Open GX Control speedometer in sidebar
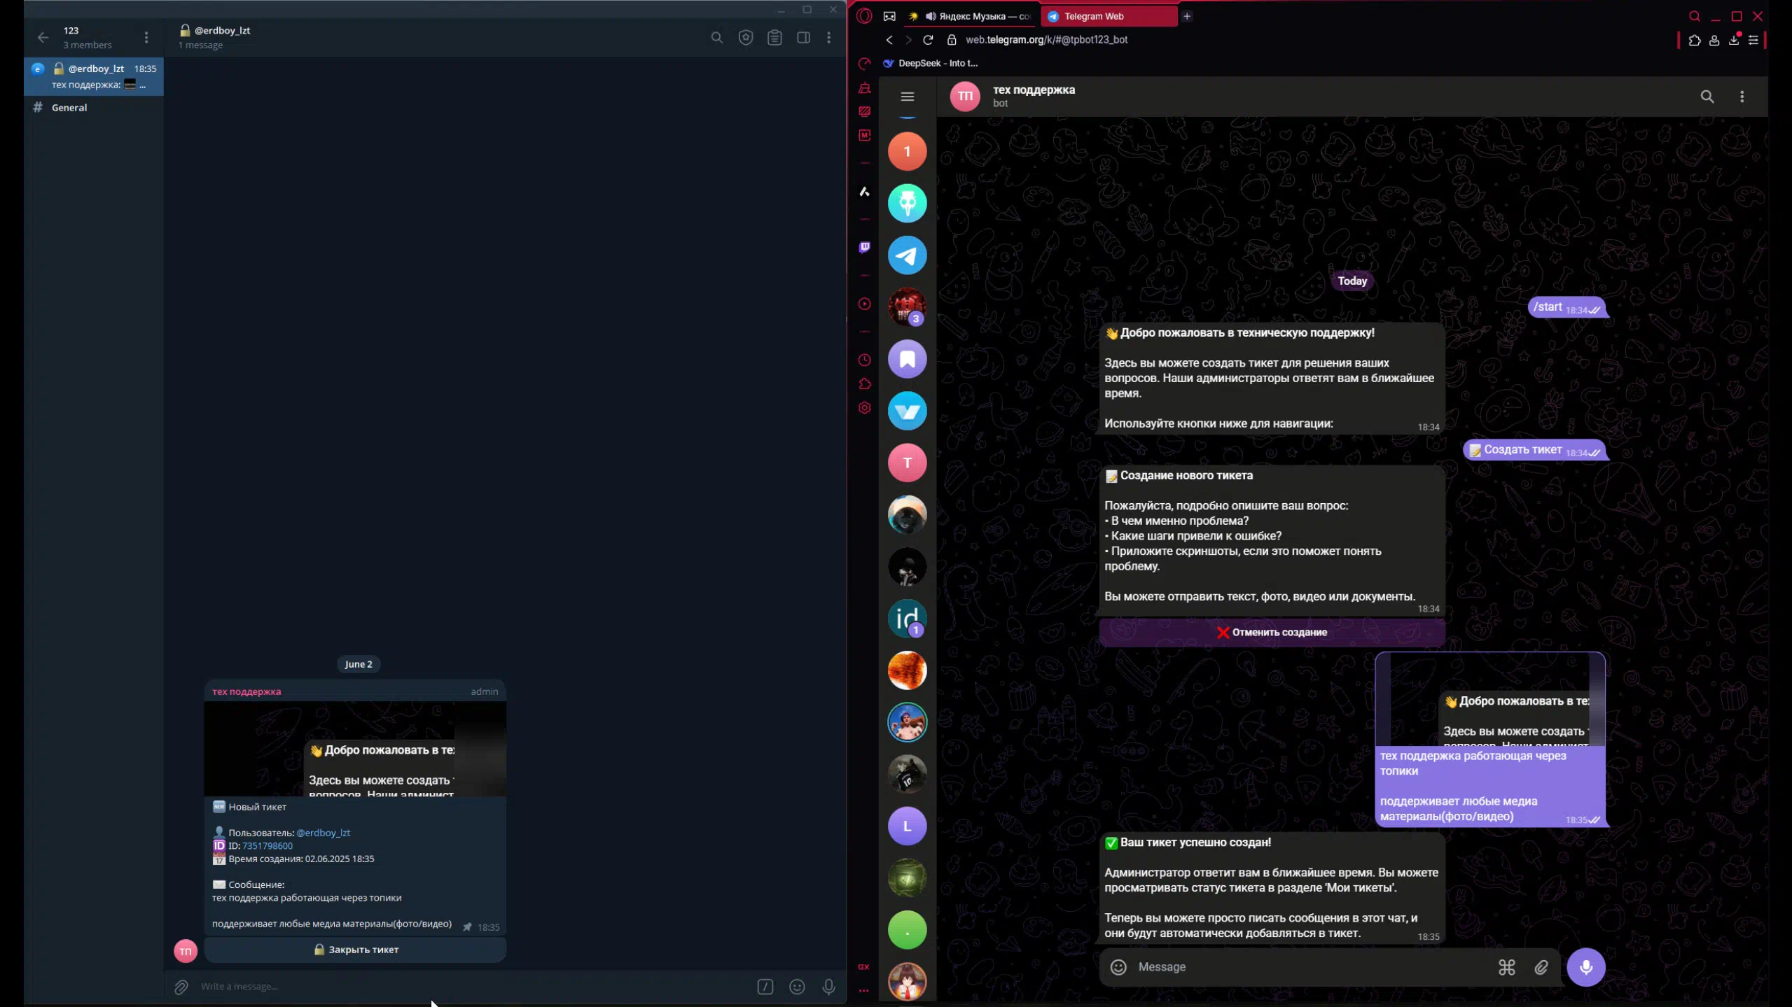Screen dimensions: 1792x1007 [865, 64]
